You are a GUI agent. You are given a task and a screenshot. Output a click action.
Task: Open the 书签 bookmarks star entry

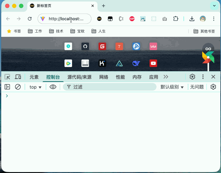coord(14,31)
